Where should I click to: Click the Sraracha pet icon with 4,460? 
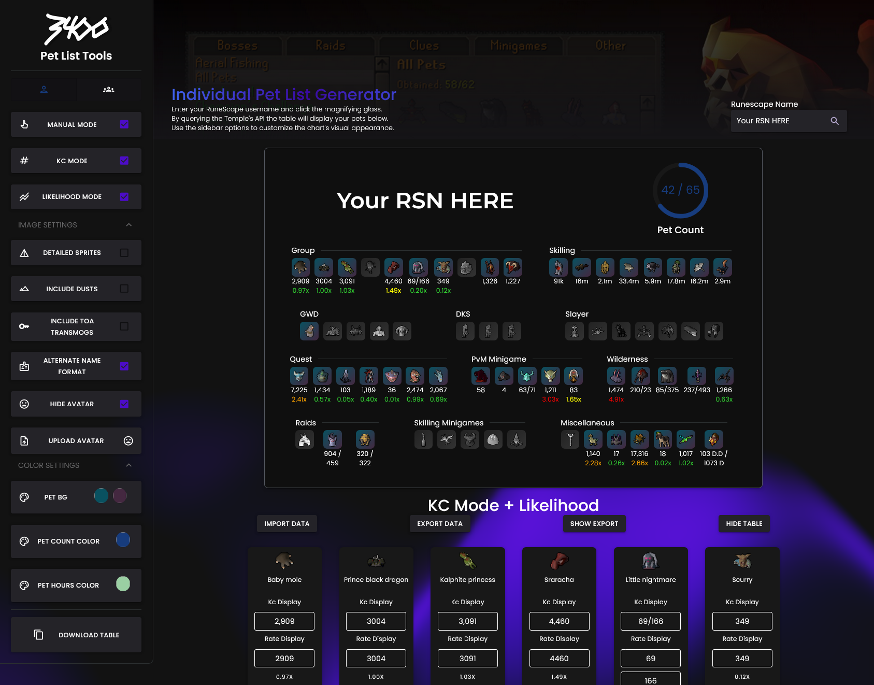pyautogui.click(x=393, y=267)
